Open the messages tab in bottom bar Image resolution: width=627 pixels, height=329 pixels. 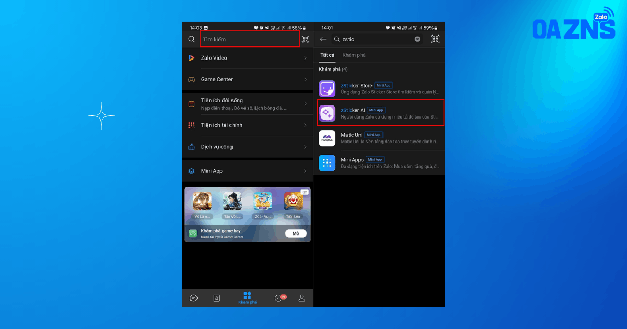194,298
